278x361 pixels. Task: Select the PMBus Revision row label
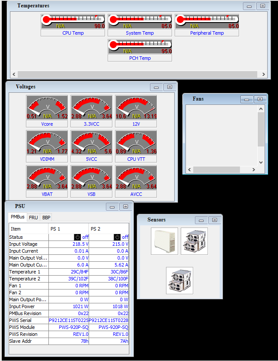click(29, 313)
